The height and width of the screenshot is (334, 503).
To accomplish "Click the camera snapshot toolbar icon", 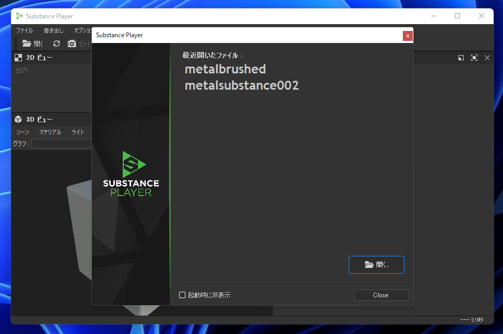I will tap(72, 44).
